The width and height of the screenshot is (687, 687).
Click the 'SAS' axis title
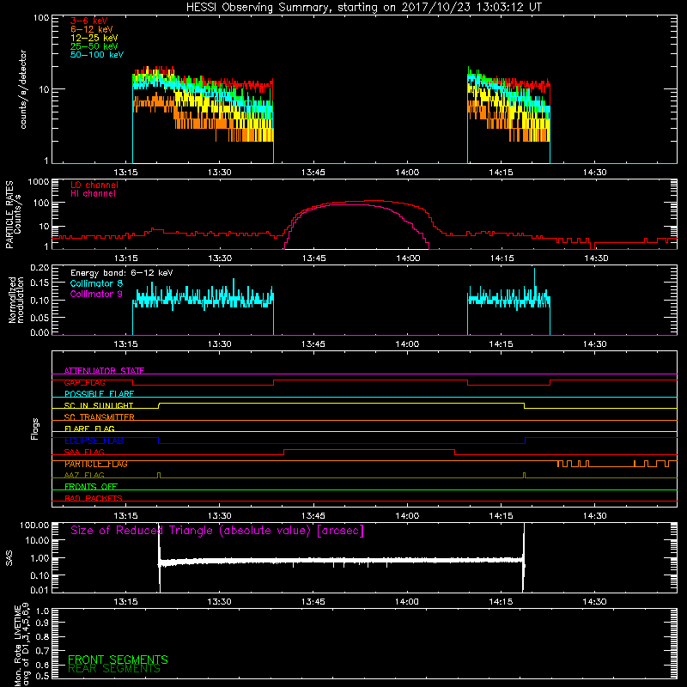9,558
